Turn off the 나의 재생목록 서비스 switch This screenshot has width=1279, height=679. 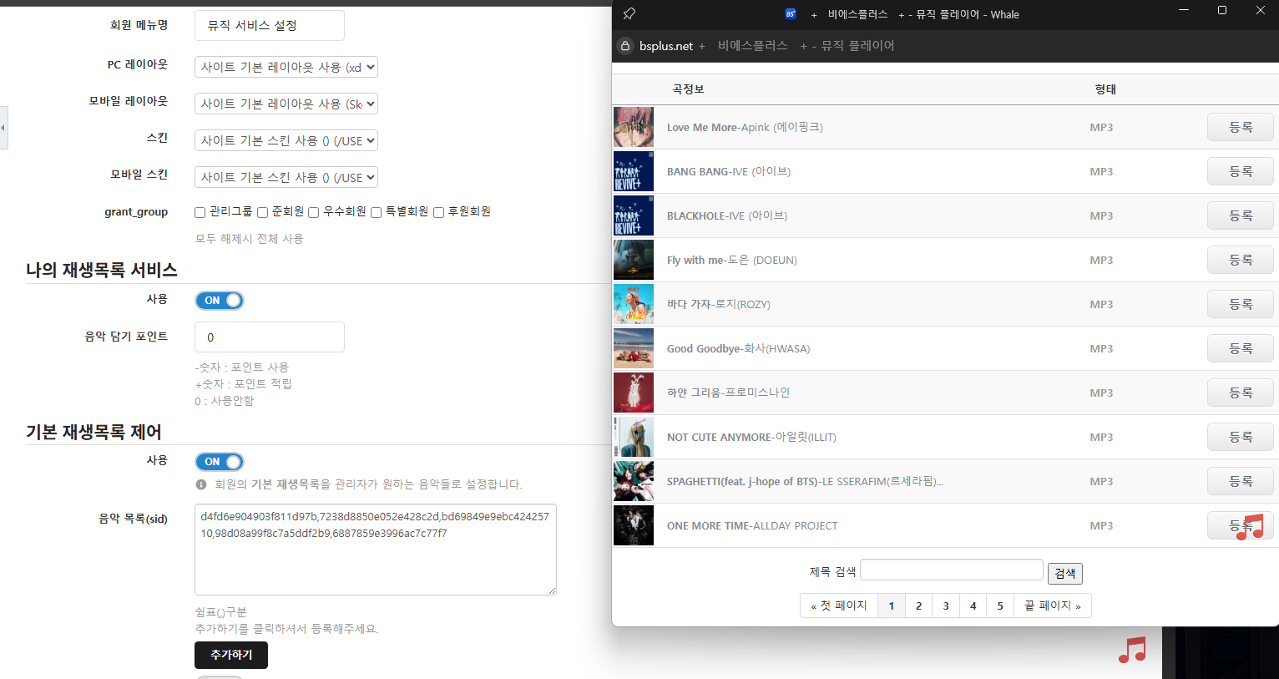point(220,301)
